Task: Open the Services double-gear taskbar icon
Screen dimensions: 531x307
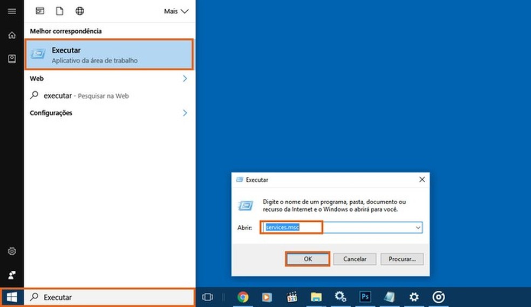Action: 341,297
